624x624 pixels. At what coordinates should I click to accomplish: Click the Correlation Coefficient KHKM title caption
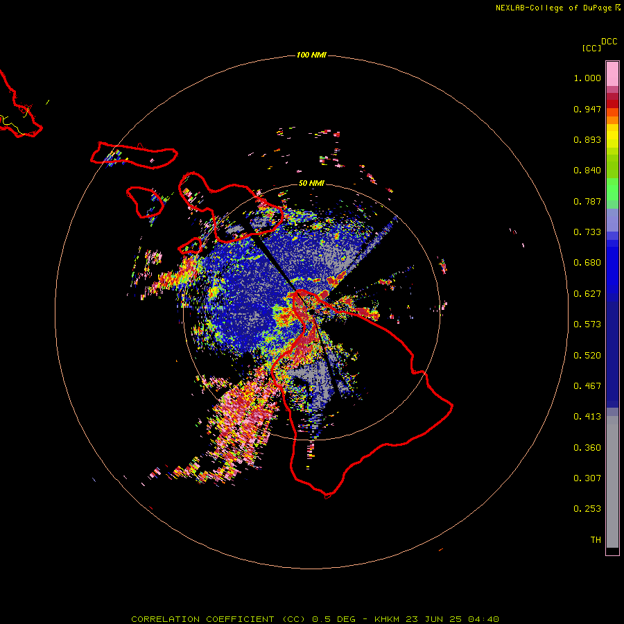pyautogui.click(x=315, y=619)
